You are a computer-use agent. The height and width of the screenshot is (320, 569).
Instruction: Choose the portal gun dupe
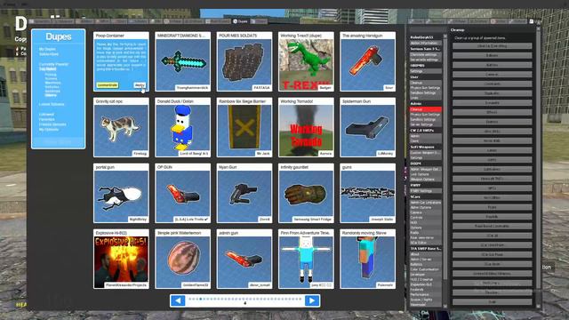(121, 193)
